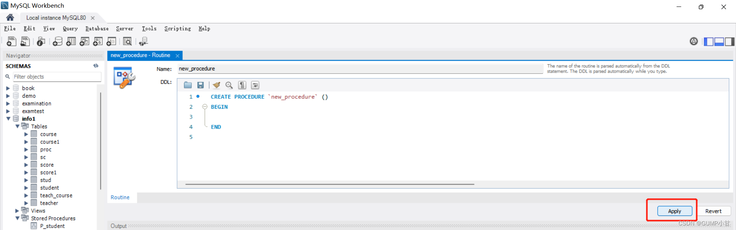Expand the course table
The width and height of the screenshot is (736, 230).
pos(26,134)
